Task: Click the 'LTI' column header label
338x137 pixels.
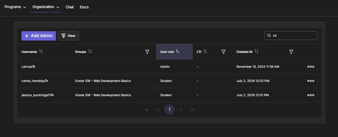Action: [199, 52]
